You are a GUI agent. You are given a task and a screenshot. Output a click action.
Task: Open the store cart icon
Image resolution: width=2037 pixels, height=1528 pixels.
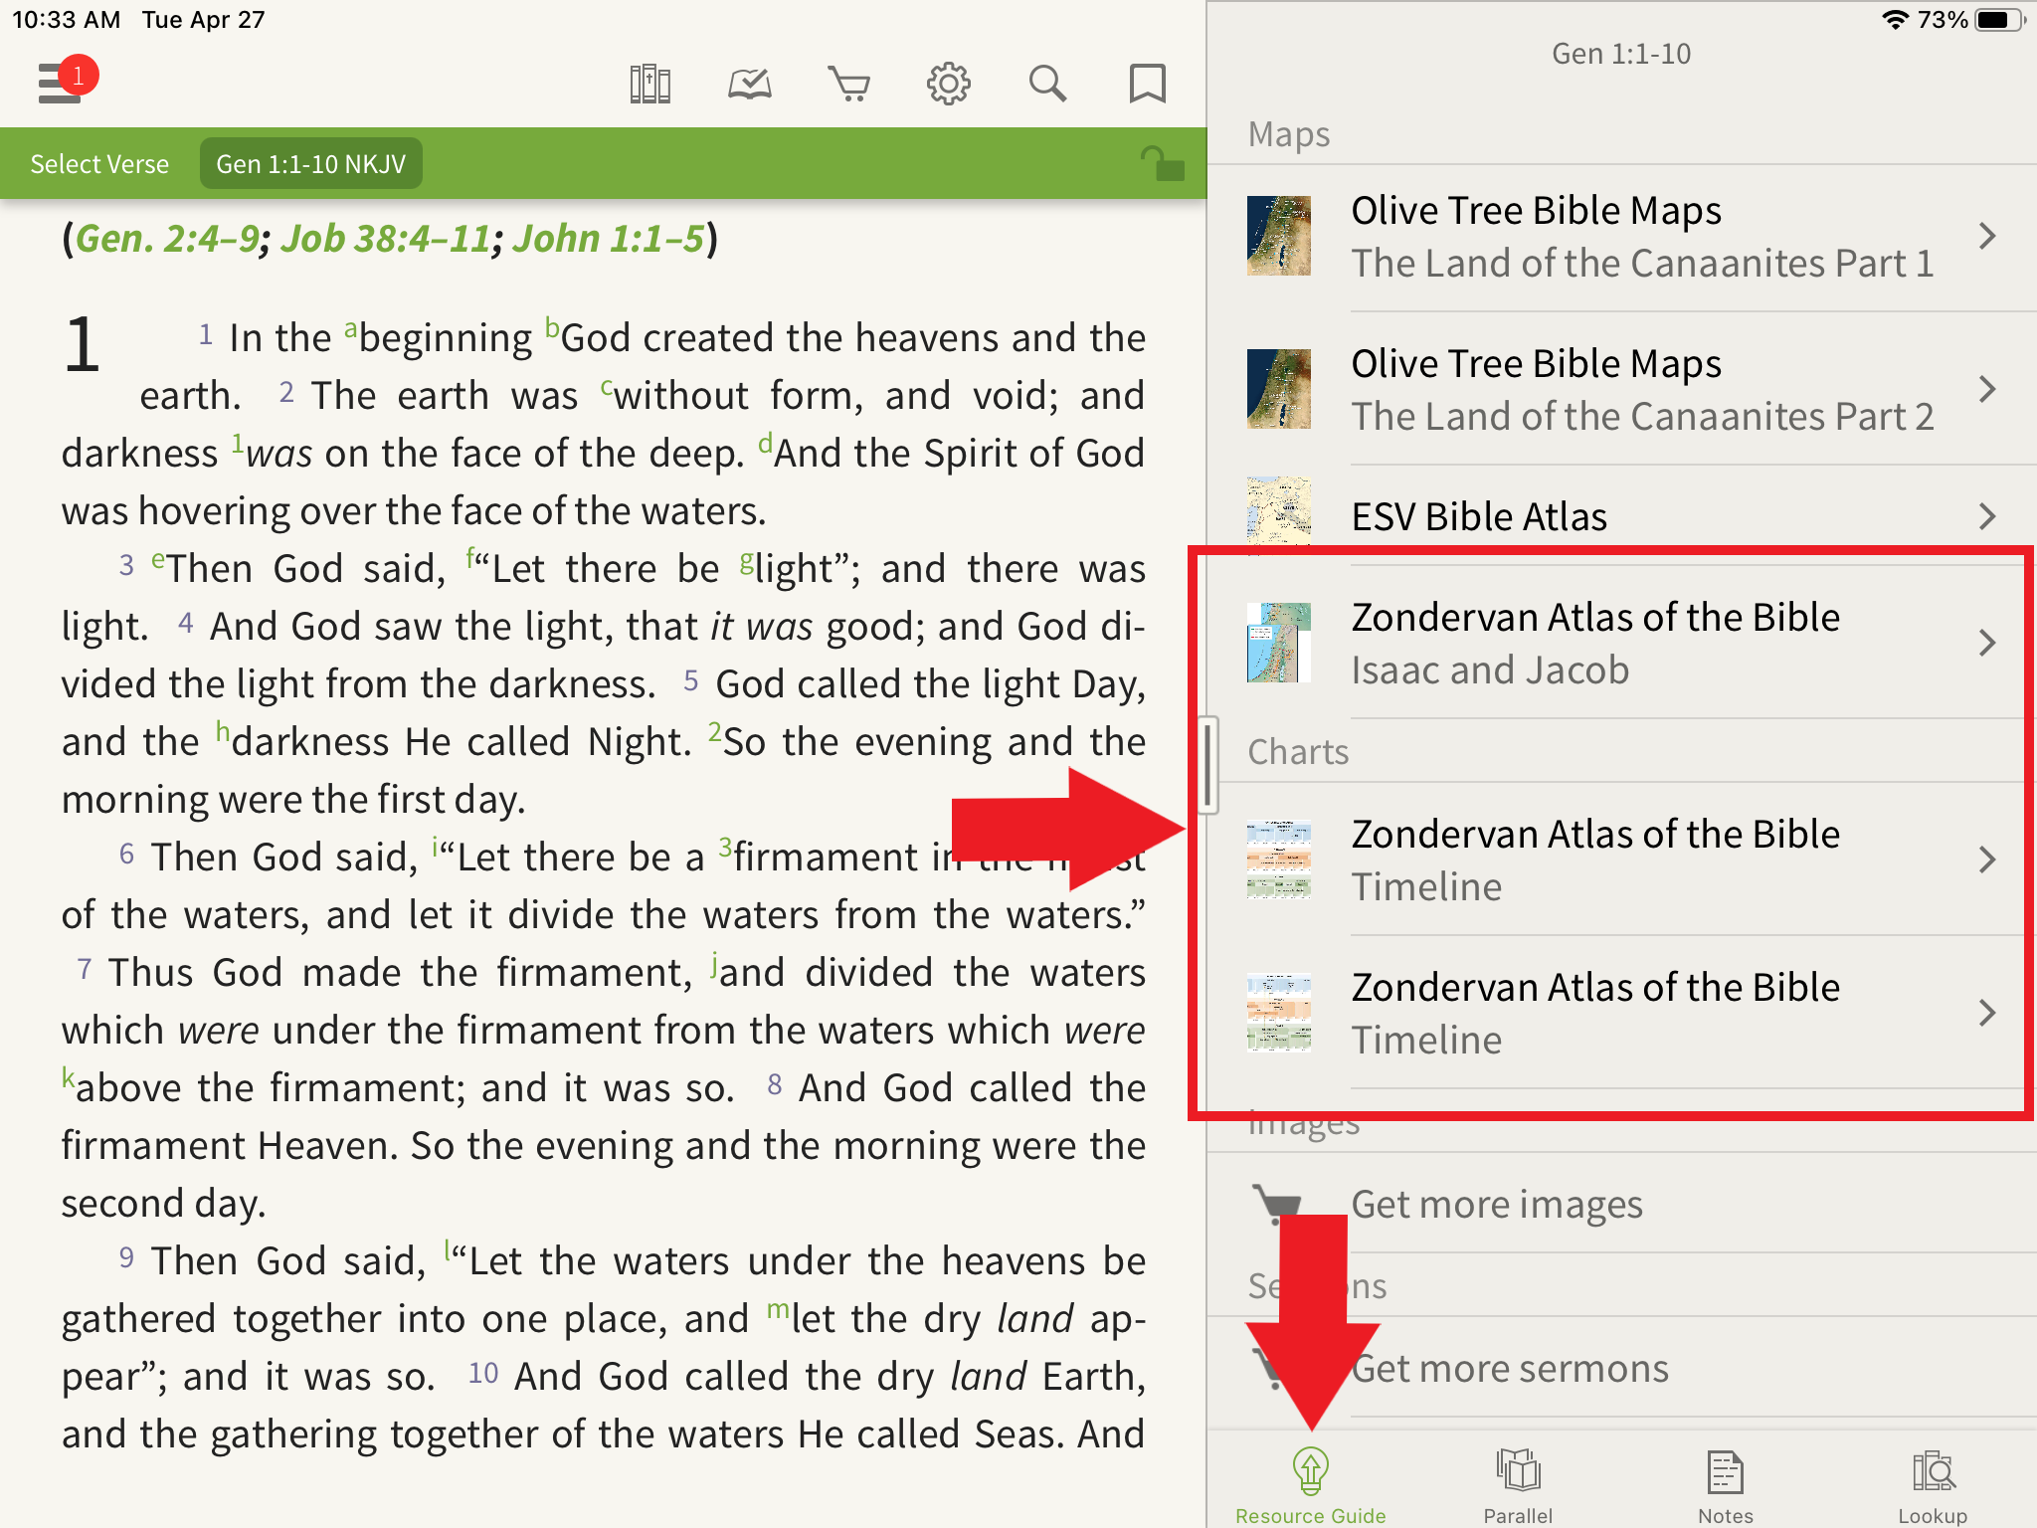click(x=849, y=85)
